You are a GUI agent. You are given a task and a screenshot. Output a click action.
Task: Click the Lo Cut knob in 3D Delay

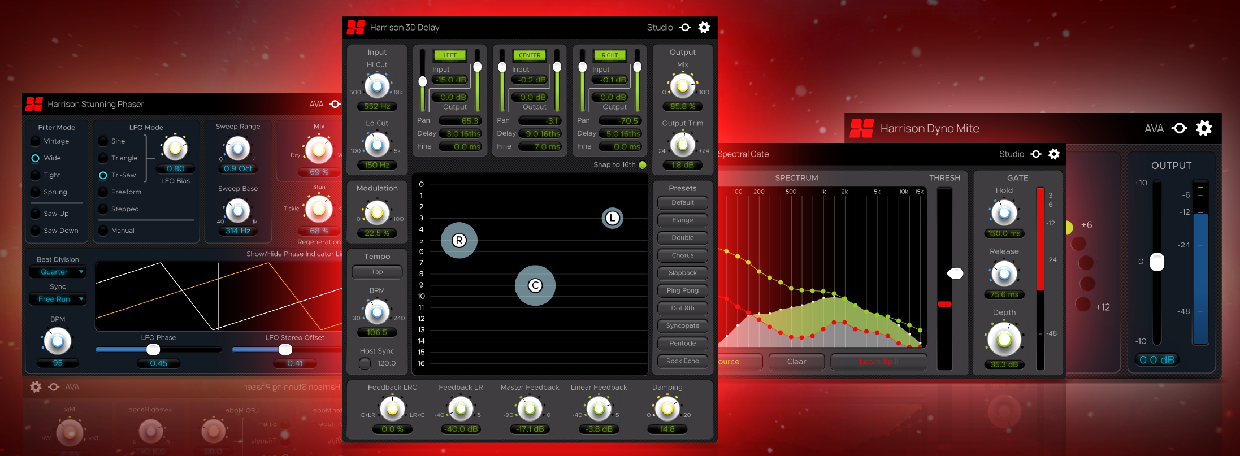377,145
